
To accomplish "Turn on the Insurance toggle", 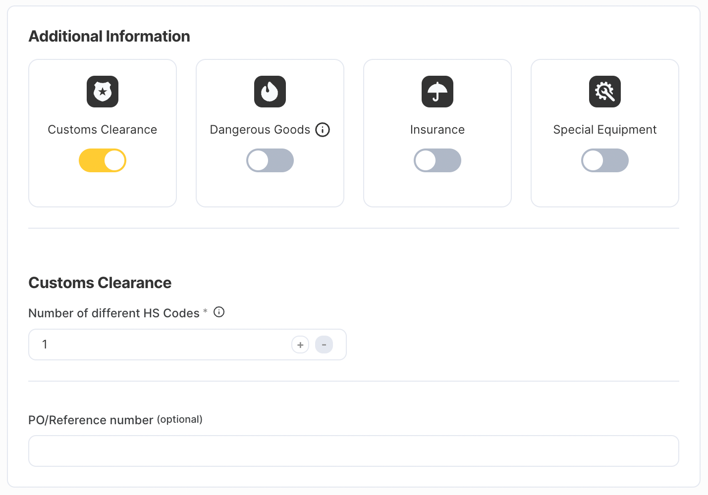I will 437,160.
